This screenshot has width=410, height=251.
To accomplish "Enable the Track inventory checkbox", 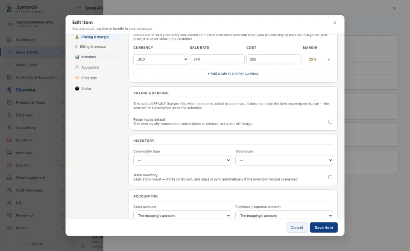I will (330, 177).
